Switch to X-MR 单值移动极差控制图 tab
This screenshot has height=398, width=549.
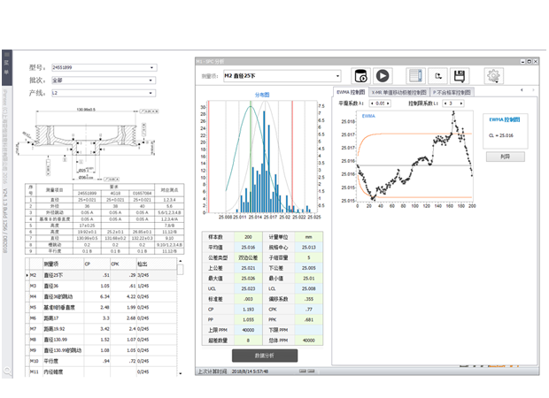click(x=398, y=92)
